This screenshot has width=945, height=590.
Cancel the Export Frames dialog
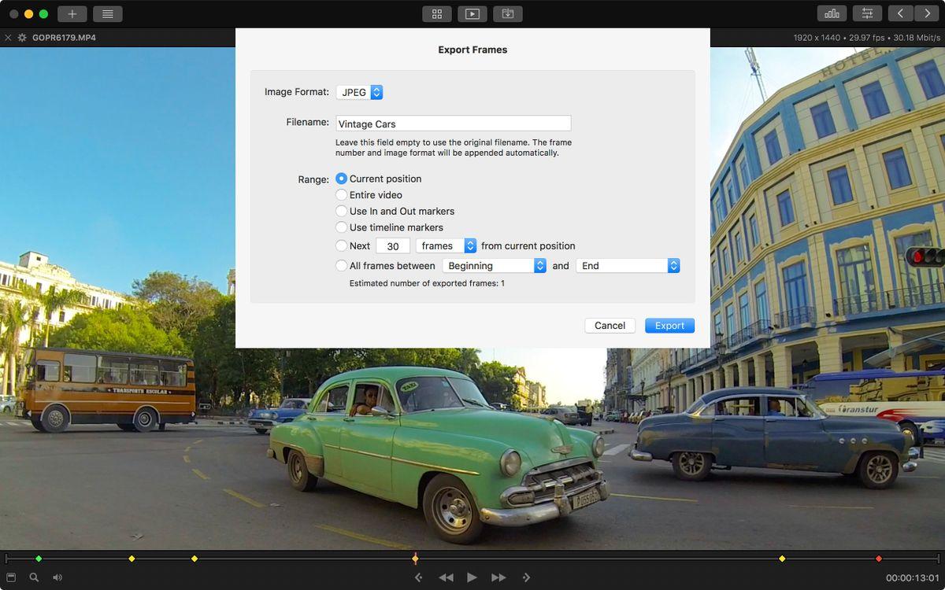pyautogui.click(x=610, y=326)
